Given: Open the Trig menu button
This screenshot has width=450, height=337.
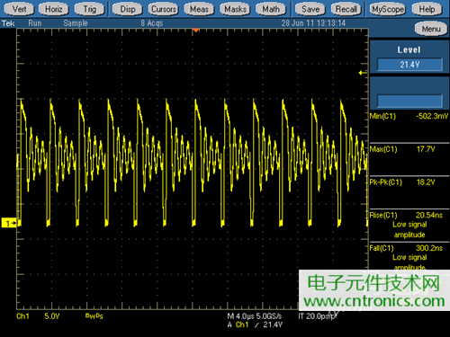Looking at the screenshot, I should tap(90, 9).
